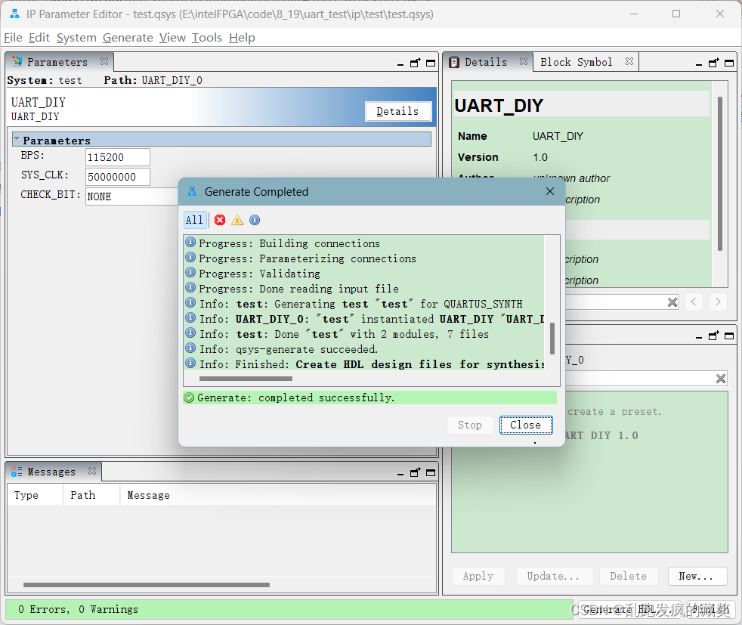The width and height of the screenshot is (742, 625).
Task: Click the Details button for UART_DIY
Action: point(398,111)
